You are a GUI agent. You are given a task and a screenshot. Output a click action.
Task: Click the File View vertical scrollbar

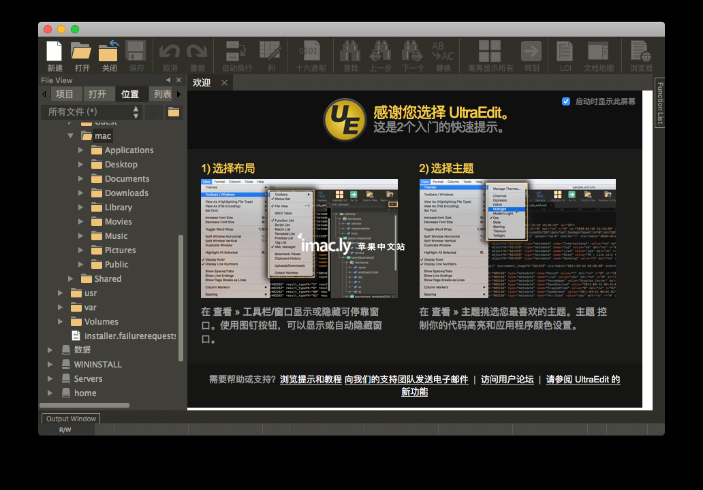tap(181, 298)
